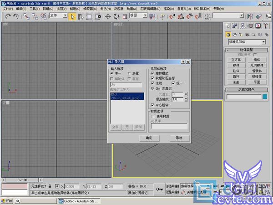Open the Hierarchy panel tab icon
Viewport: 273px width, 205px height.
[x=243, y=26]
